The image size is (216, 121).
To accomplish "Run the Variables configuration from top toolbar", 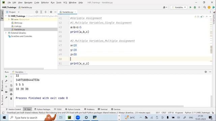I will pos(190,7).
